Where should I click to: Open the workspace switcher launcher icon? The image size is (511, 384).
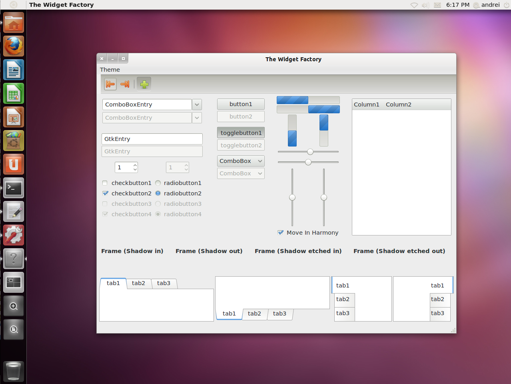(14, 282)
